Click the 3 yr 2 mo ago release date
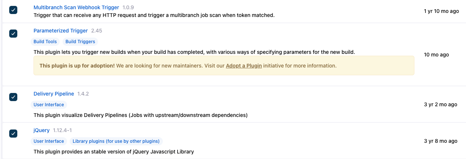Screen dimensions: 466x159 pyautogui.click(x=441, y=104)
